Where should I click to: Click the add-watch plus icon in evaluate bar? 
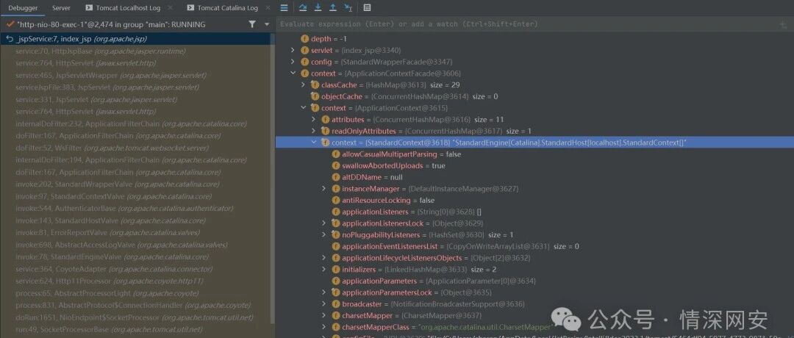point(784,24)
